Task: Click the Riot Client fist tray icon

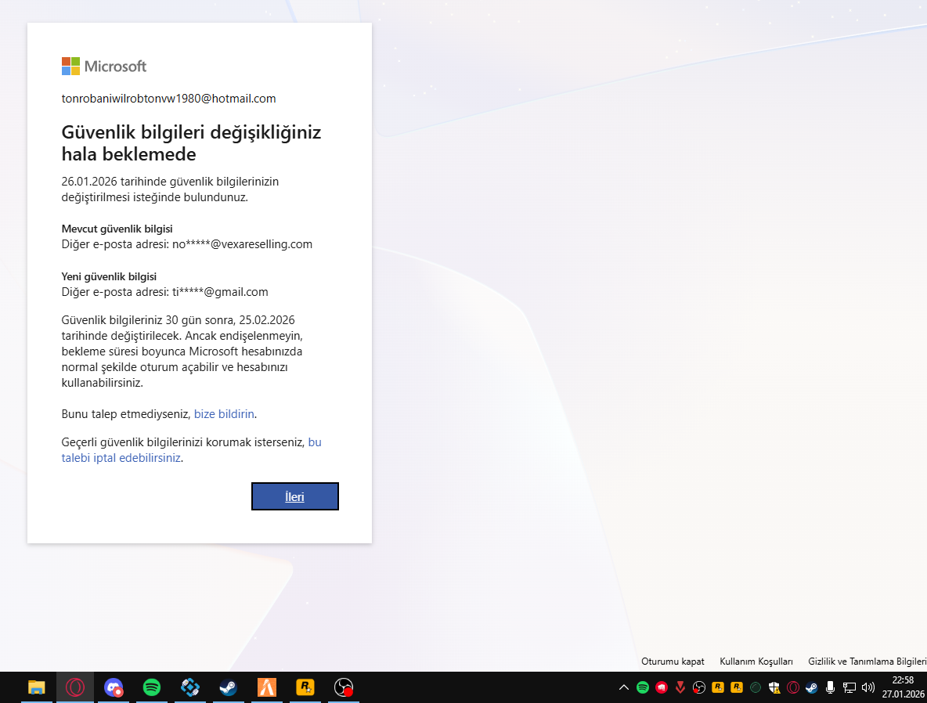Action: click(x=662, y=687)
